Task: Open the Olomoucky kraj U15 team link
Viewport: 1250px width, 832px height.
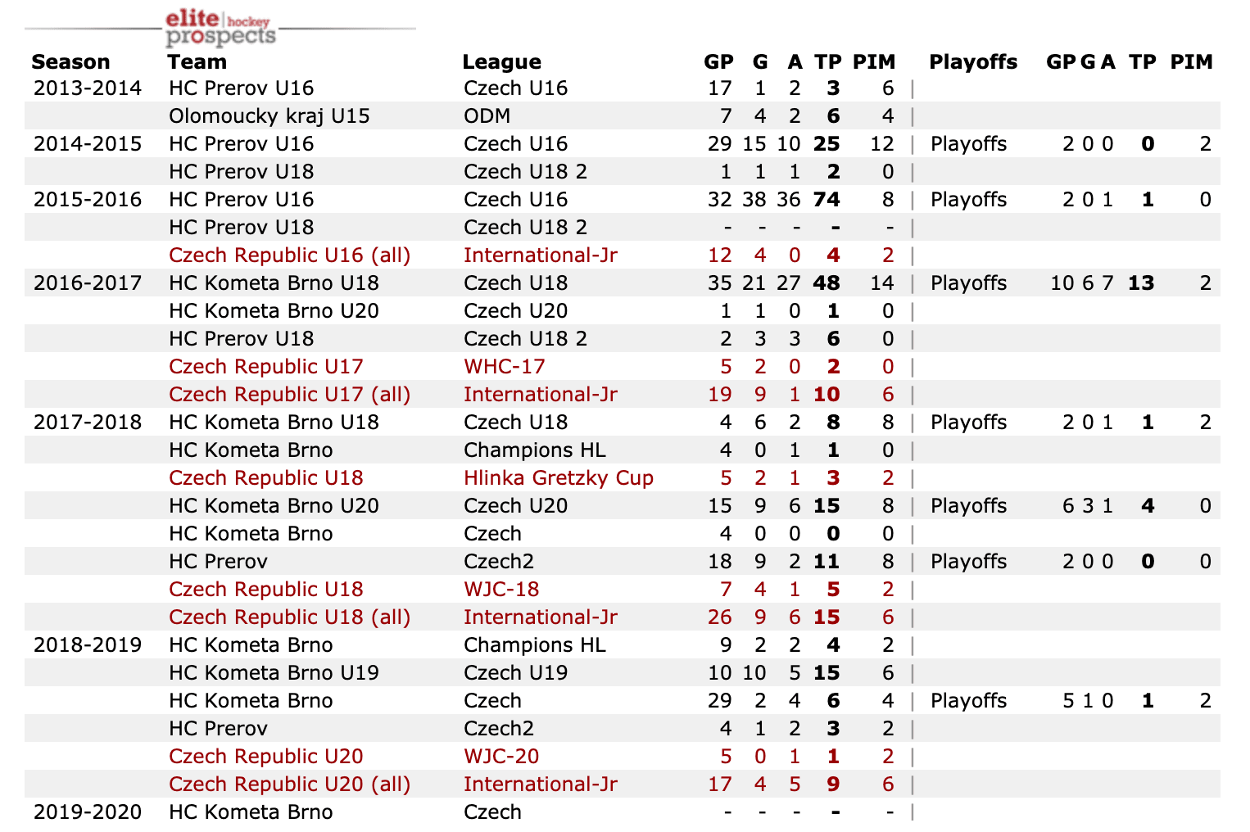Action: pyautogui.click(x=269, y=116)
